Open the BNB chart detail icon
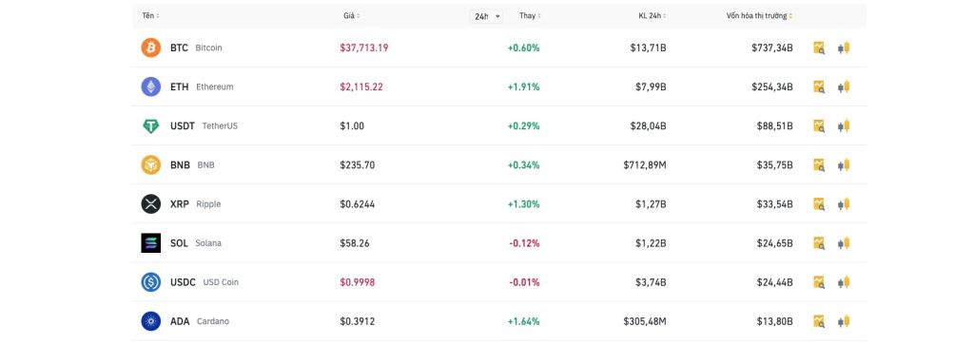 pos(819,165)
